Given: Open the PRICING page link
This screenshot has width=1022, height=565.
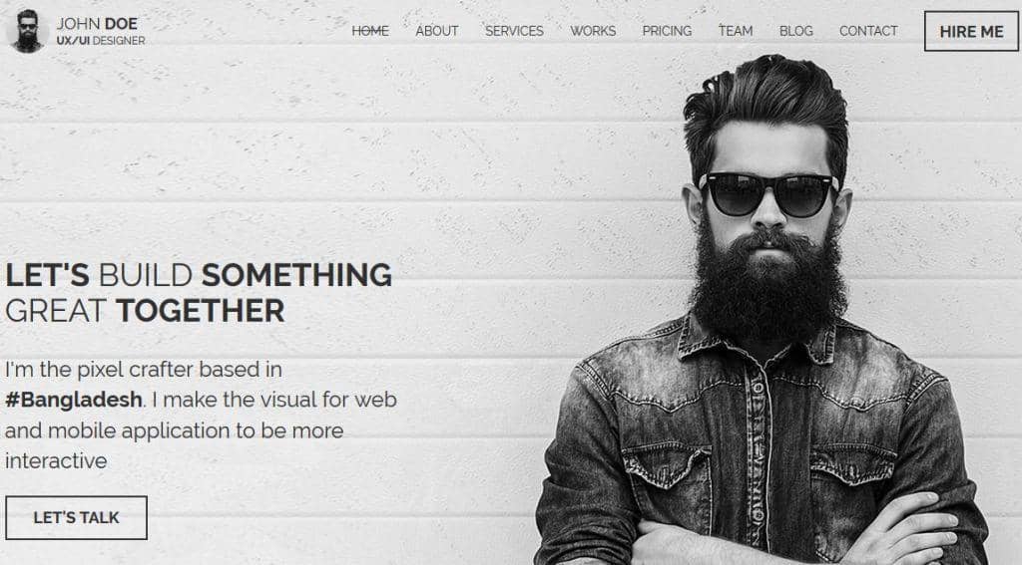Looking at the screenshot, I should coord(667,31).
